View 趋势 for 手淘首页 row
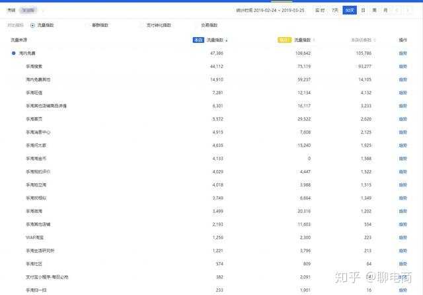Screen dimensions: 423x295 403,119
